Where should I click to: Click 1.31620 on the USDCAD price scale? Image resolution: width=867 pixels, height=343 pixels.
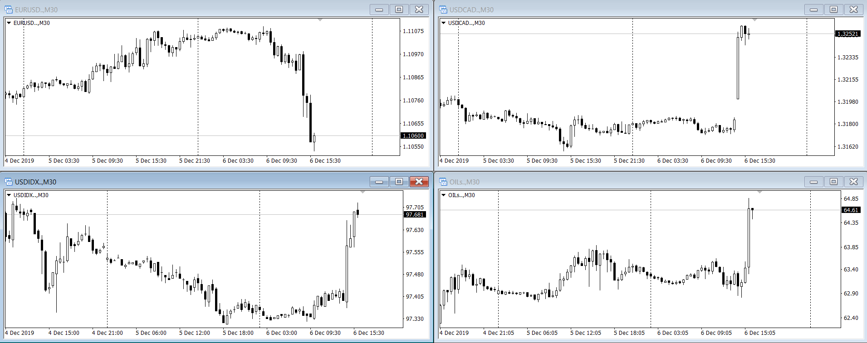coord(848,146)
